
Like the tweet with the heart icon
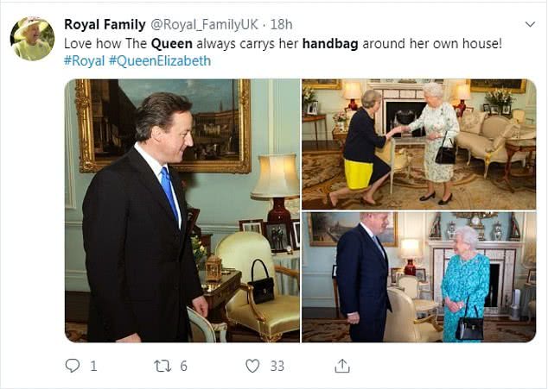coord(252,366)
